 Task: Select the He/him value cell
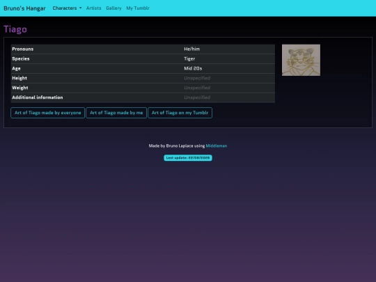192,49
